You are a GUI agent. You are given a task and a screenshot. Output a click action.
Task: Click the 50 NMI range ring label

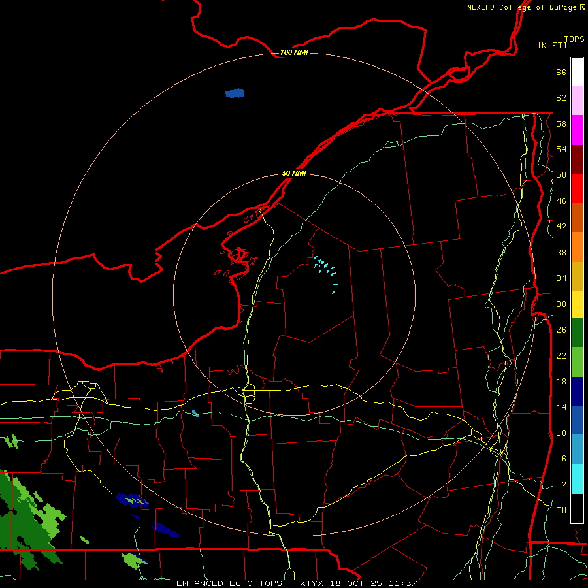point(294,173)
